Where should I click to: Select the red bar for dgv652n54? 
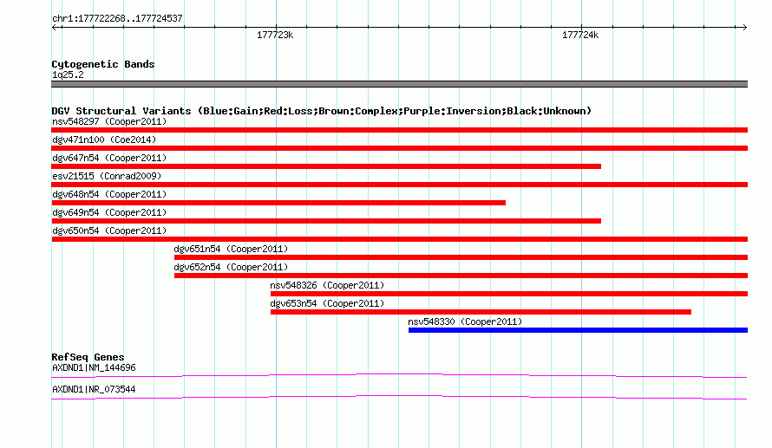coord(461,276)
